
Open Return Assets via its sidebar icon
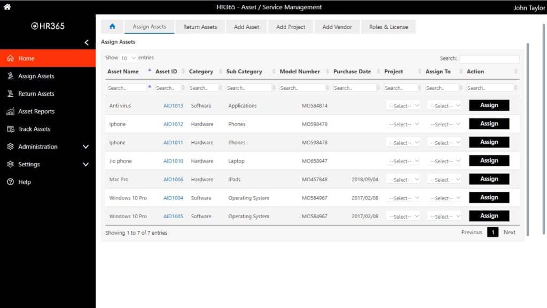[11, 94]
